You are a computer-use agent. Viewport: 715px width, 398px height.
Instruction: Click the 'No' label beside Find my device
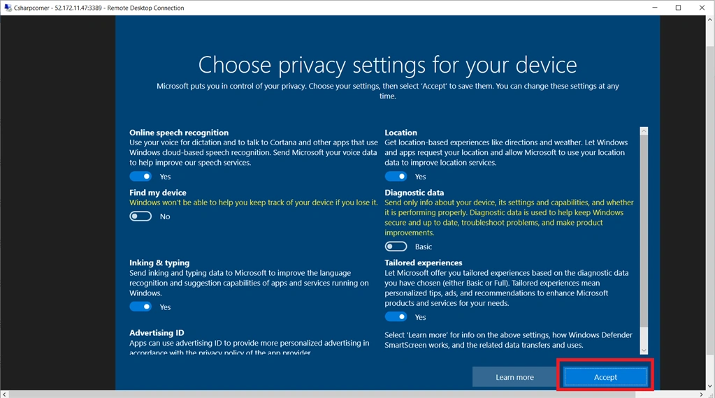165,216
